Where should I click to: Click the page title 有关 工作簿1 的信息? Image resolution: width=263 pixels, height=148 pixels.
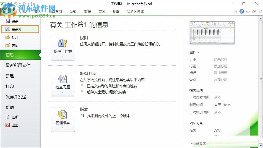79,25
